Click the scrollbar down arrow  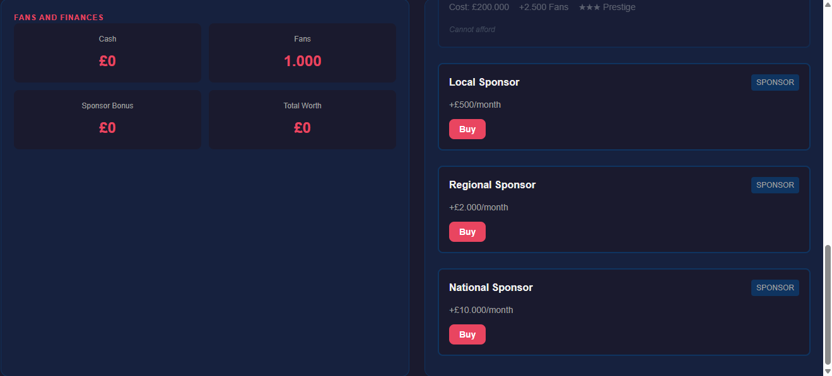[828, 372]
